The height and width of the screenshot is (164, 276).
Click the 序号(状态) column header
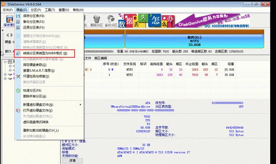[x=111, y=64]
